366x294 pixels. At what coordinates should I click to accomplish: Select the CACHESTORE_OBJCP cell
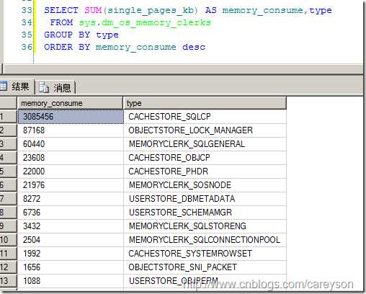(x=205, y=158)
